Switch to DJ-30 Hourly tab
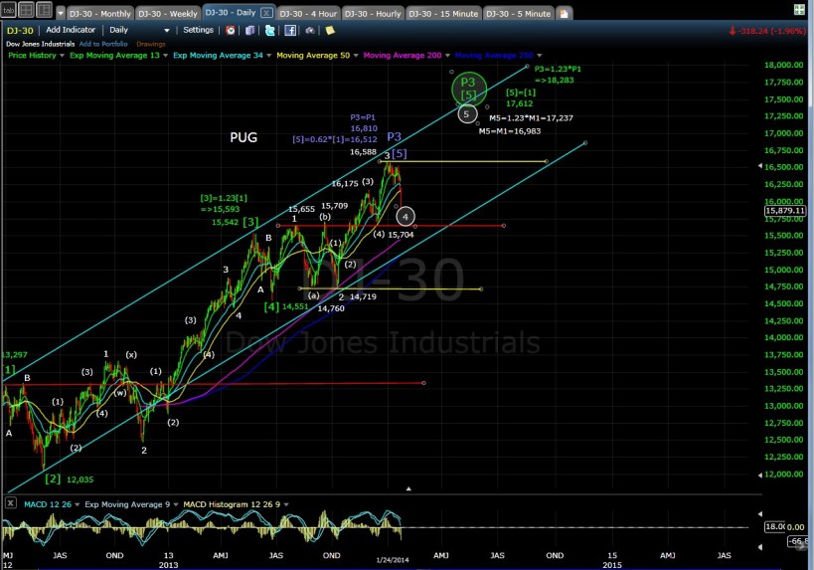Screen dimensions: 814x570 pos(374,14)
